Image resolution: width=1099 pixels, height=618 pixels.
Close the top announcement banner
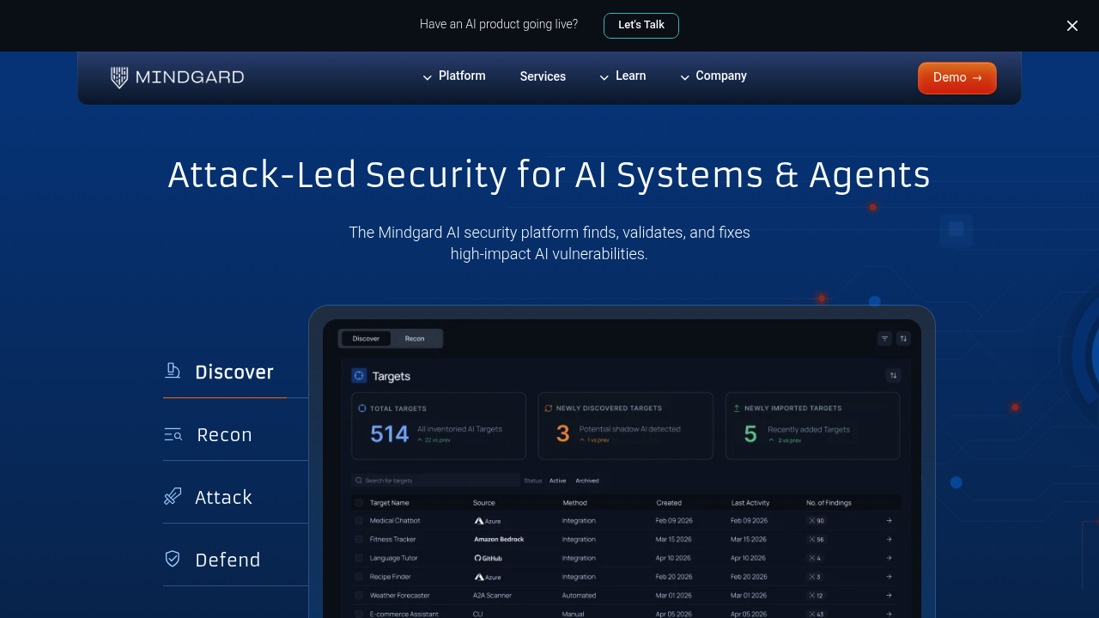pos(1072,26)
